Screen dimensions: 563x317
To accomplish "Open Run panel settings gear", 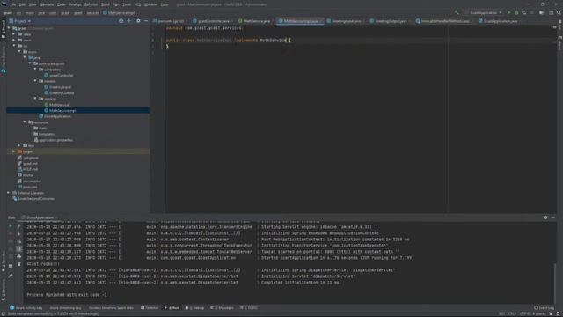I will [545, 217].
